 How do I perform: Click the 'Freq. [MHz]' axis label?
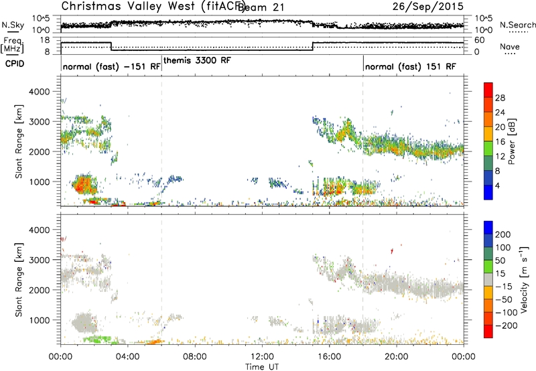[13, 45]
